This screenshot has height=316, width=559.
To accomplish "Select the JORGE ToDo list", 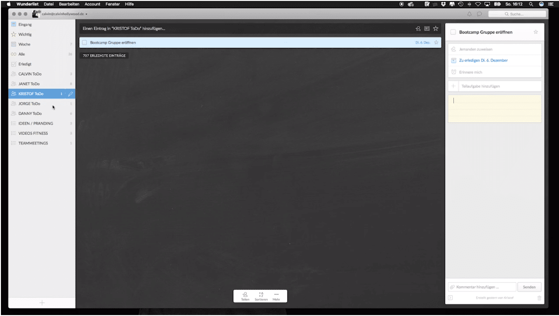I will click(x=42, y=104).
